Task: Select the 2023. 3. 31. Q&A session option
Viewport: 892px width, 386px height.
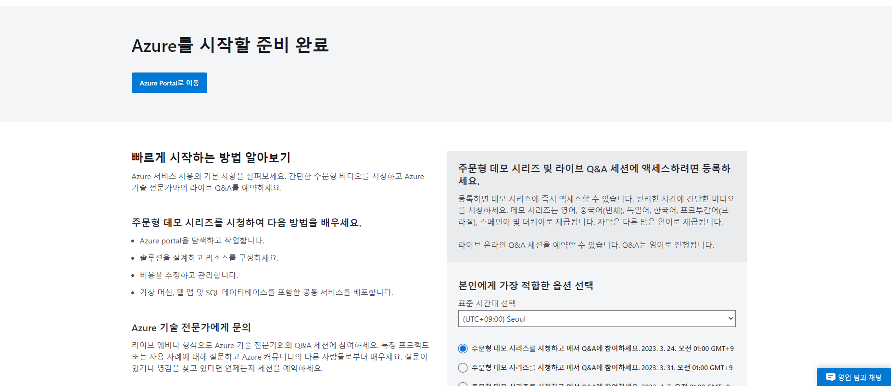Action: [x=463, y=368]
